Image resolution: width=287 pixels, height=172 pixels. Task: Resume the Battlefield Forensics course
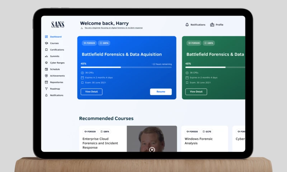161,92
